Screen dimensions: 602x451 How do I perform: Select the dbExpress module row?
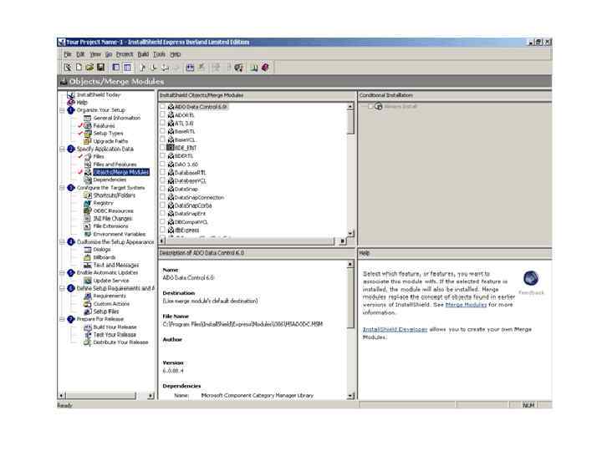pyautogui.click(x=186, y=231)
